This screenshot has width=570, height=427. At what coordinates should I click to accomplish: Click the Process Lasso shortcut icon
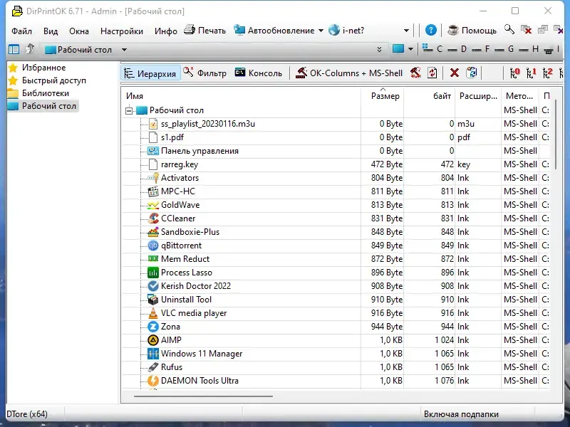click(153, 273)
